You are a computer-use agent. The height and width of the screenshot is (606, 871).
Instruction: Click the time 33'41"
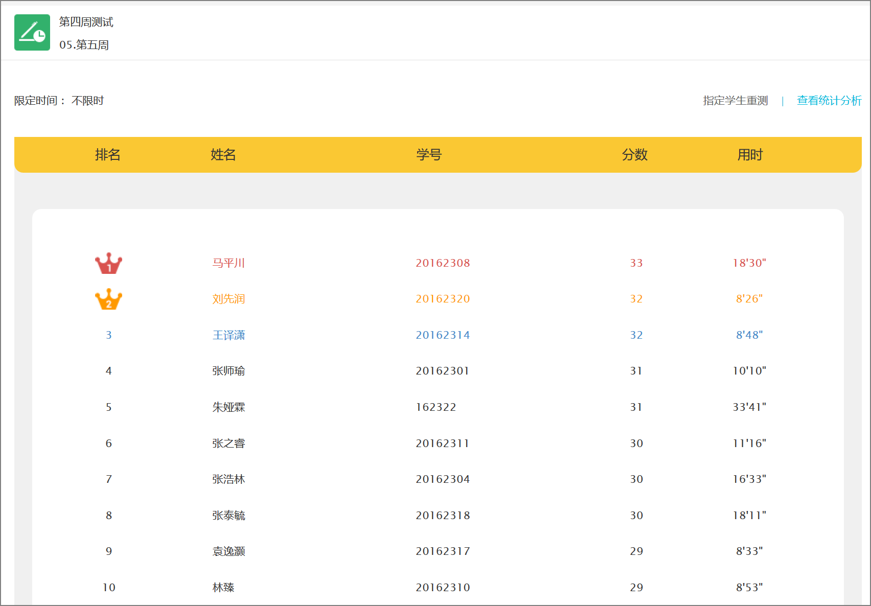749,407
